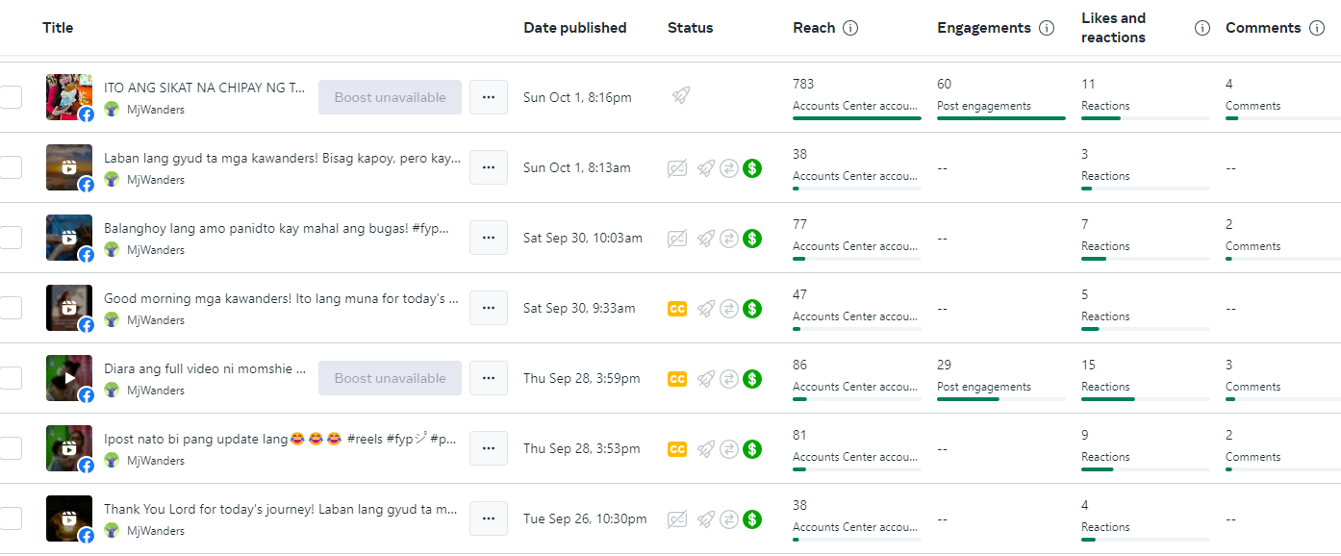Viewport: 1341px width, 556px height.
Task: Click the boost rocket icon for ITO ANG SIKAT post
Action: 681,97
